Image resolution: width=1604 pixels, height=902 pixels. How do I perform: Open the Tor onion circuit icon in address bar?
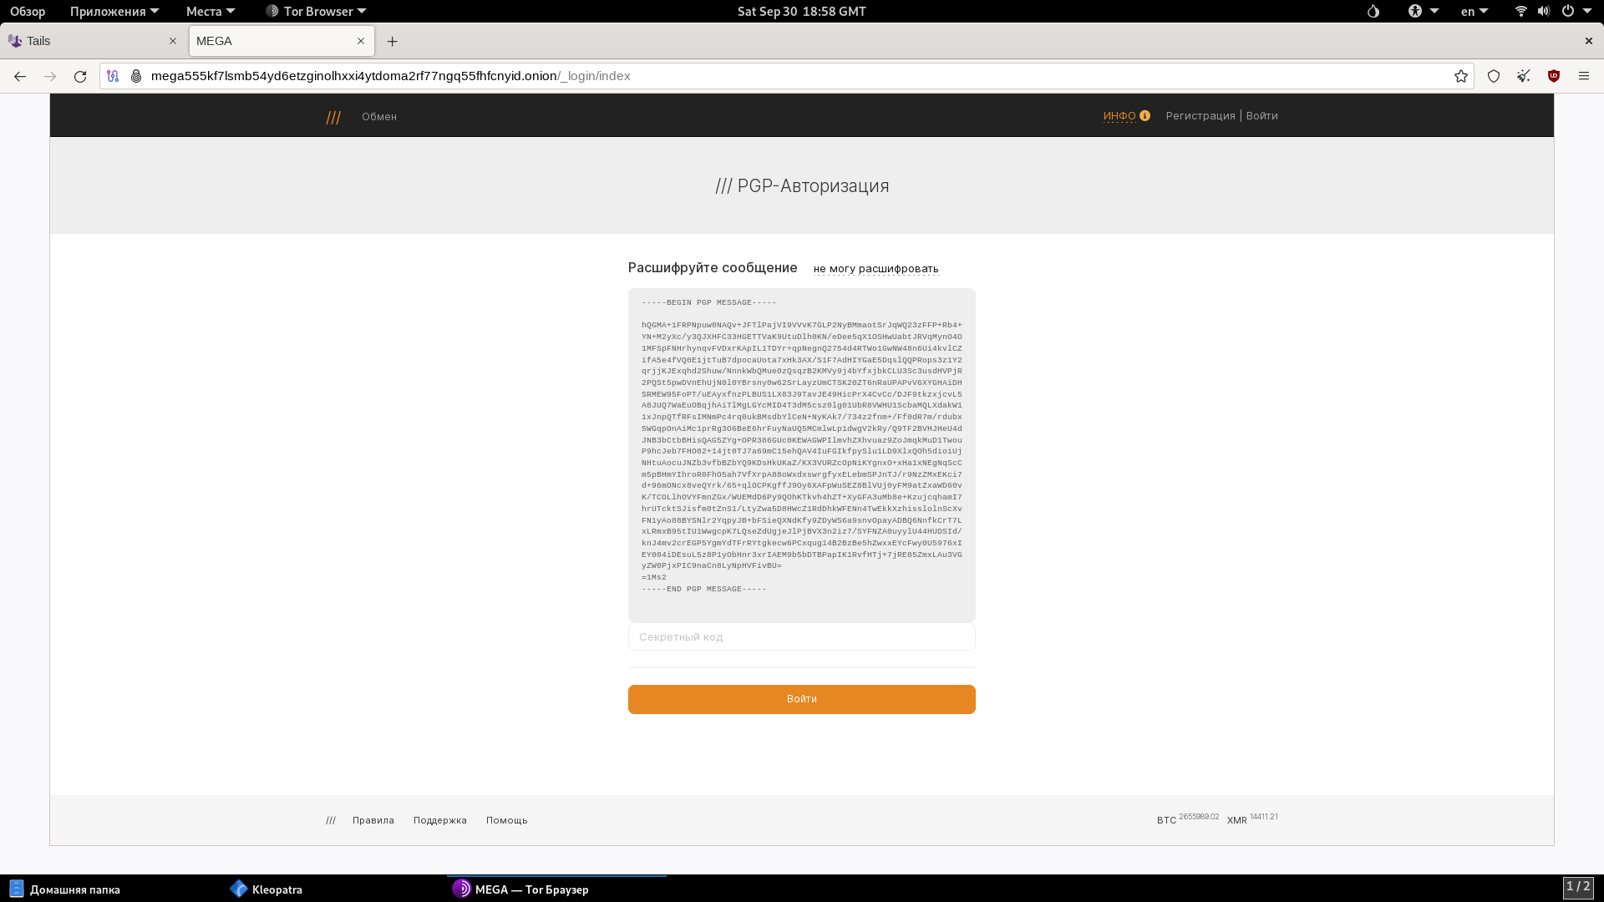click(113, 76)
